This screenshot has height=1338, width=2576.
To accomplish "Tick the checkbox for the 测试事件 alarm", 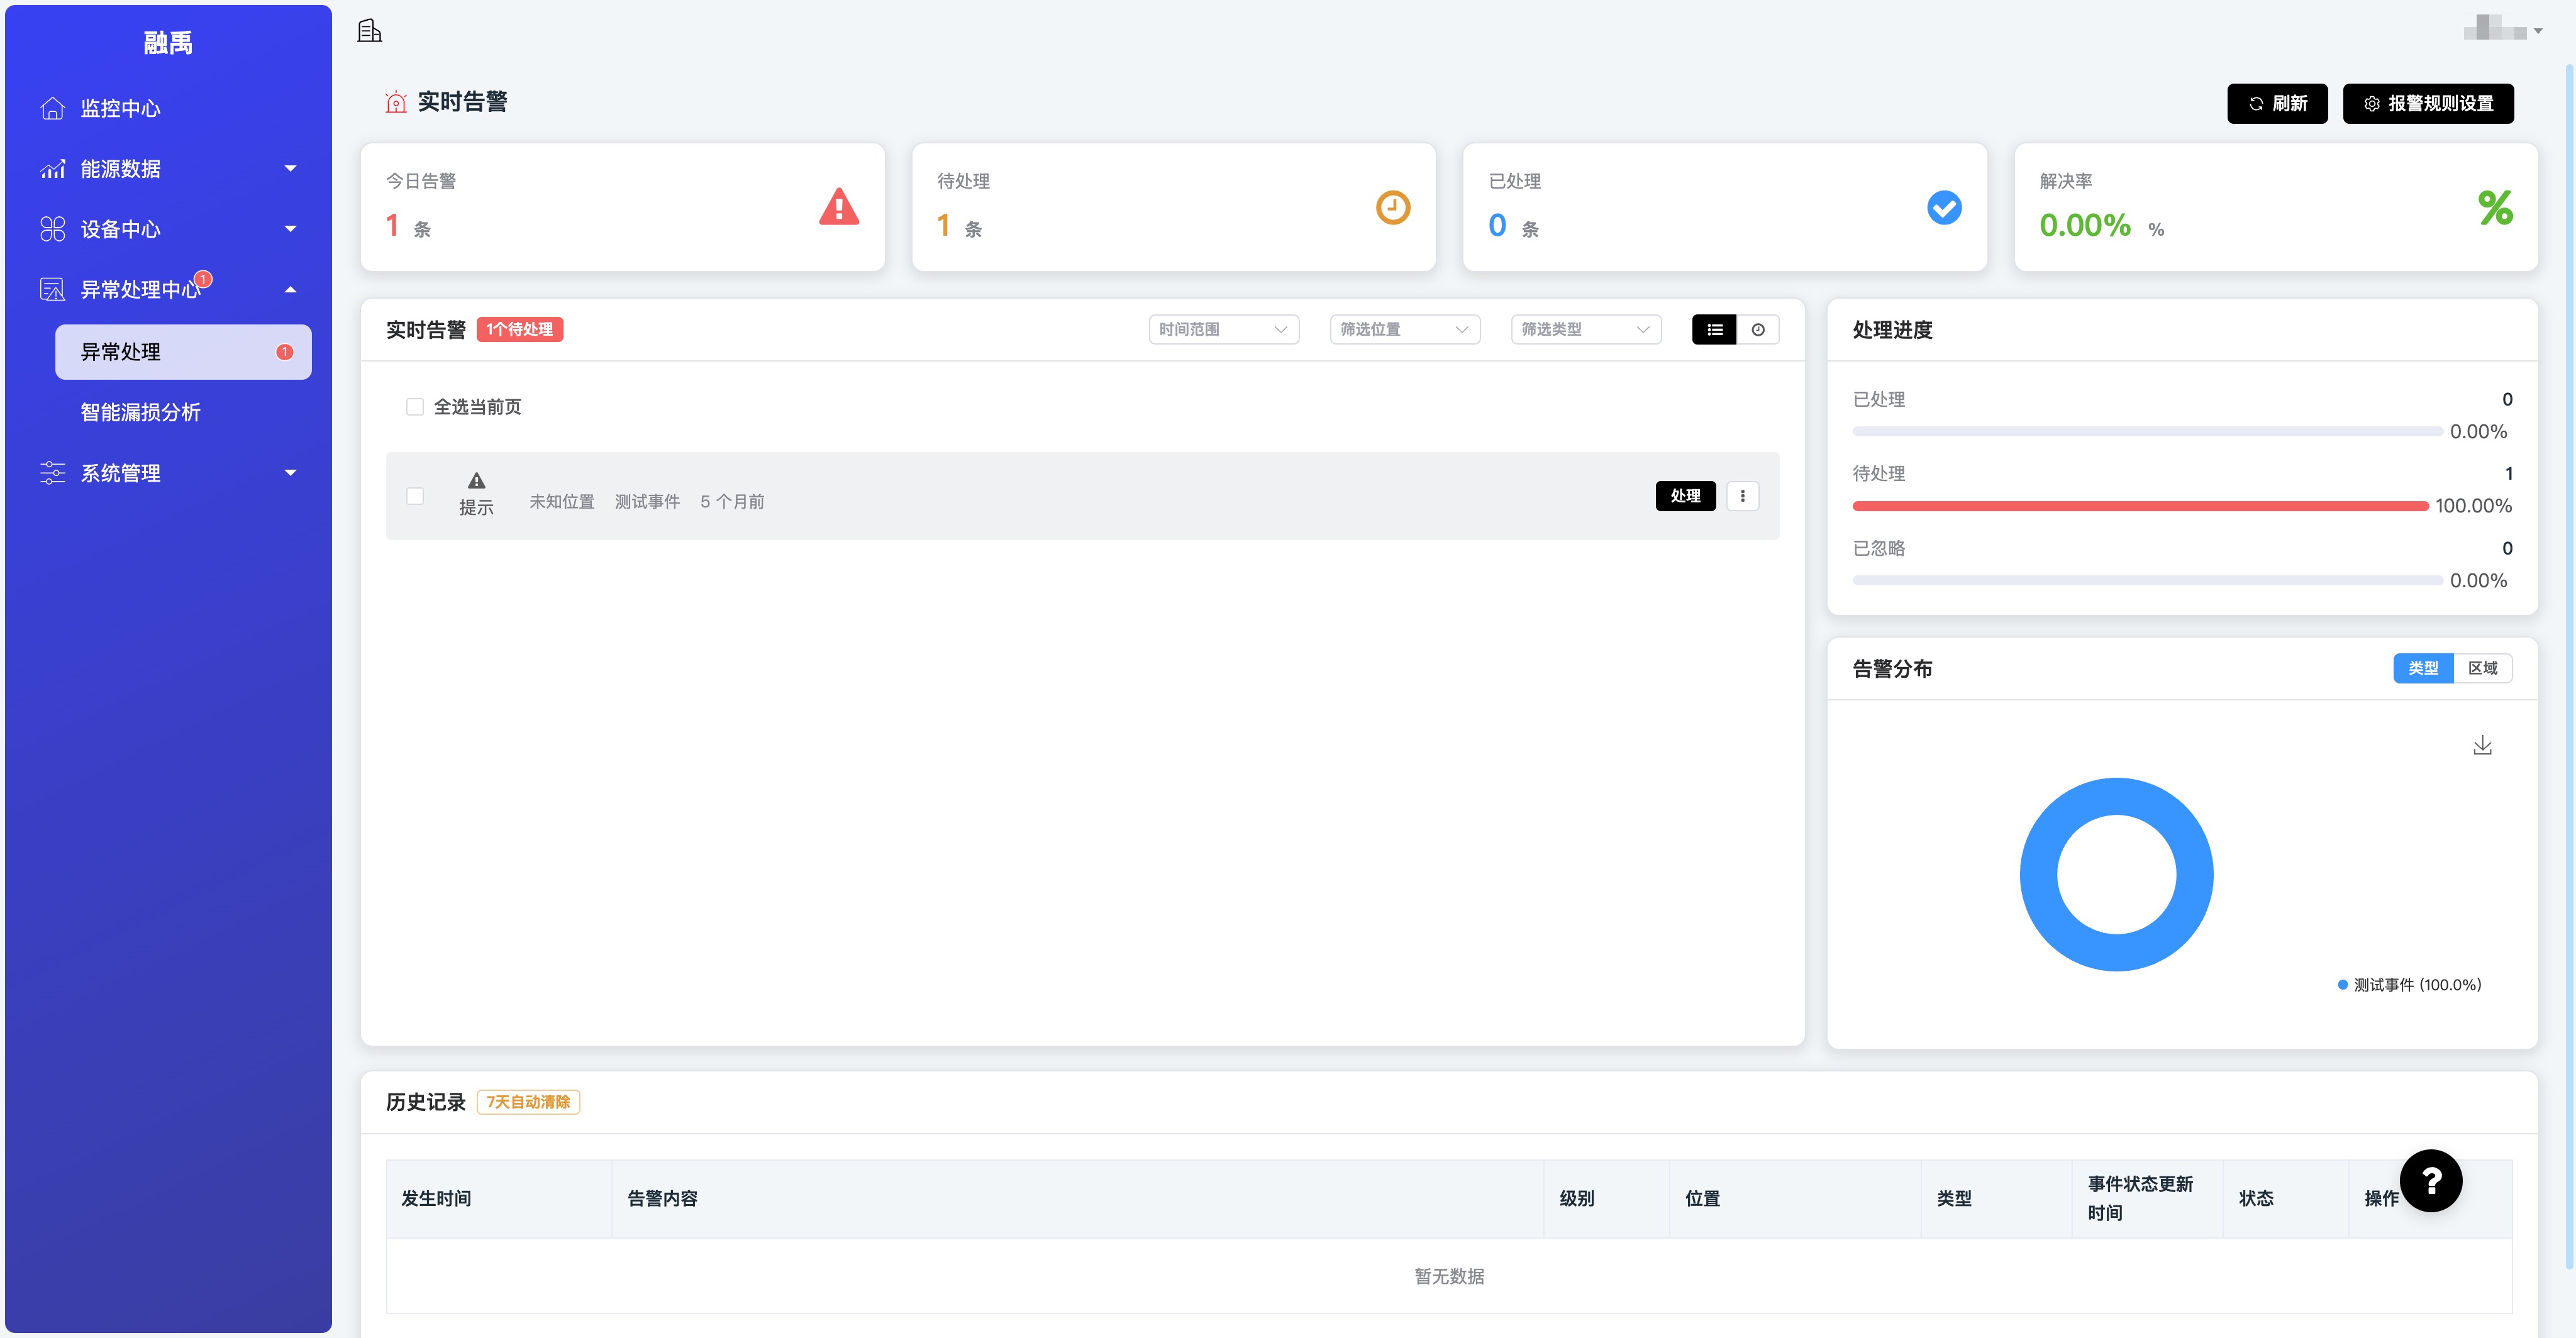I will click(x=415, y=496).
